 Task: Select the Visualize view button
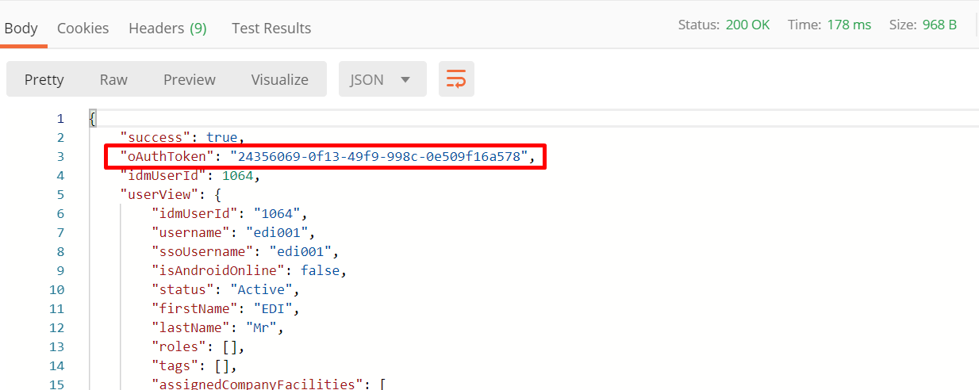coord(279,79)
